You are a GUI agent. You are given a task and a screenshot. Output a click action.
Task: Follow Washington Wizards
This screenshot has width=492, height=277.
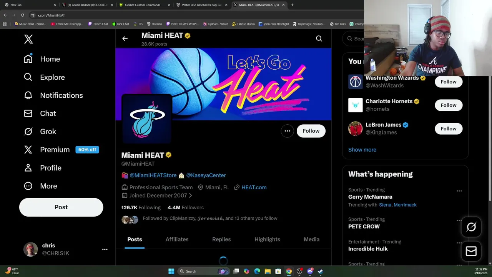coord(449,82)
